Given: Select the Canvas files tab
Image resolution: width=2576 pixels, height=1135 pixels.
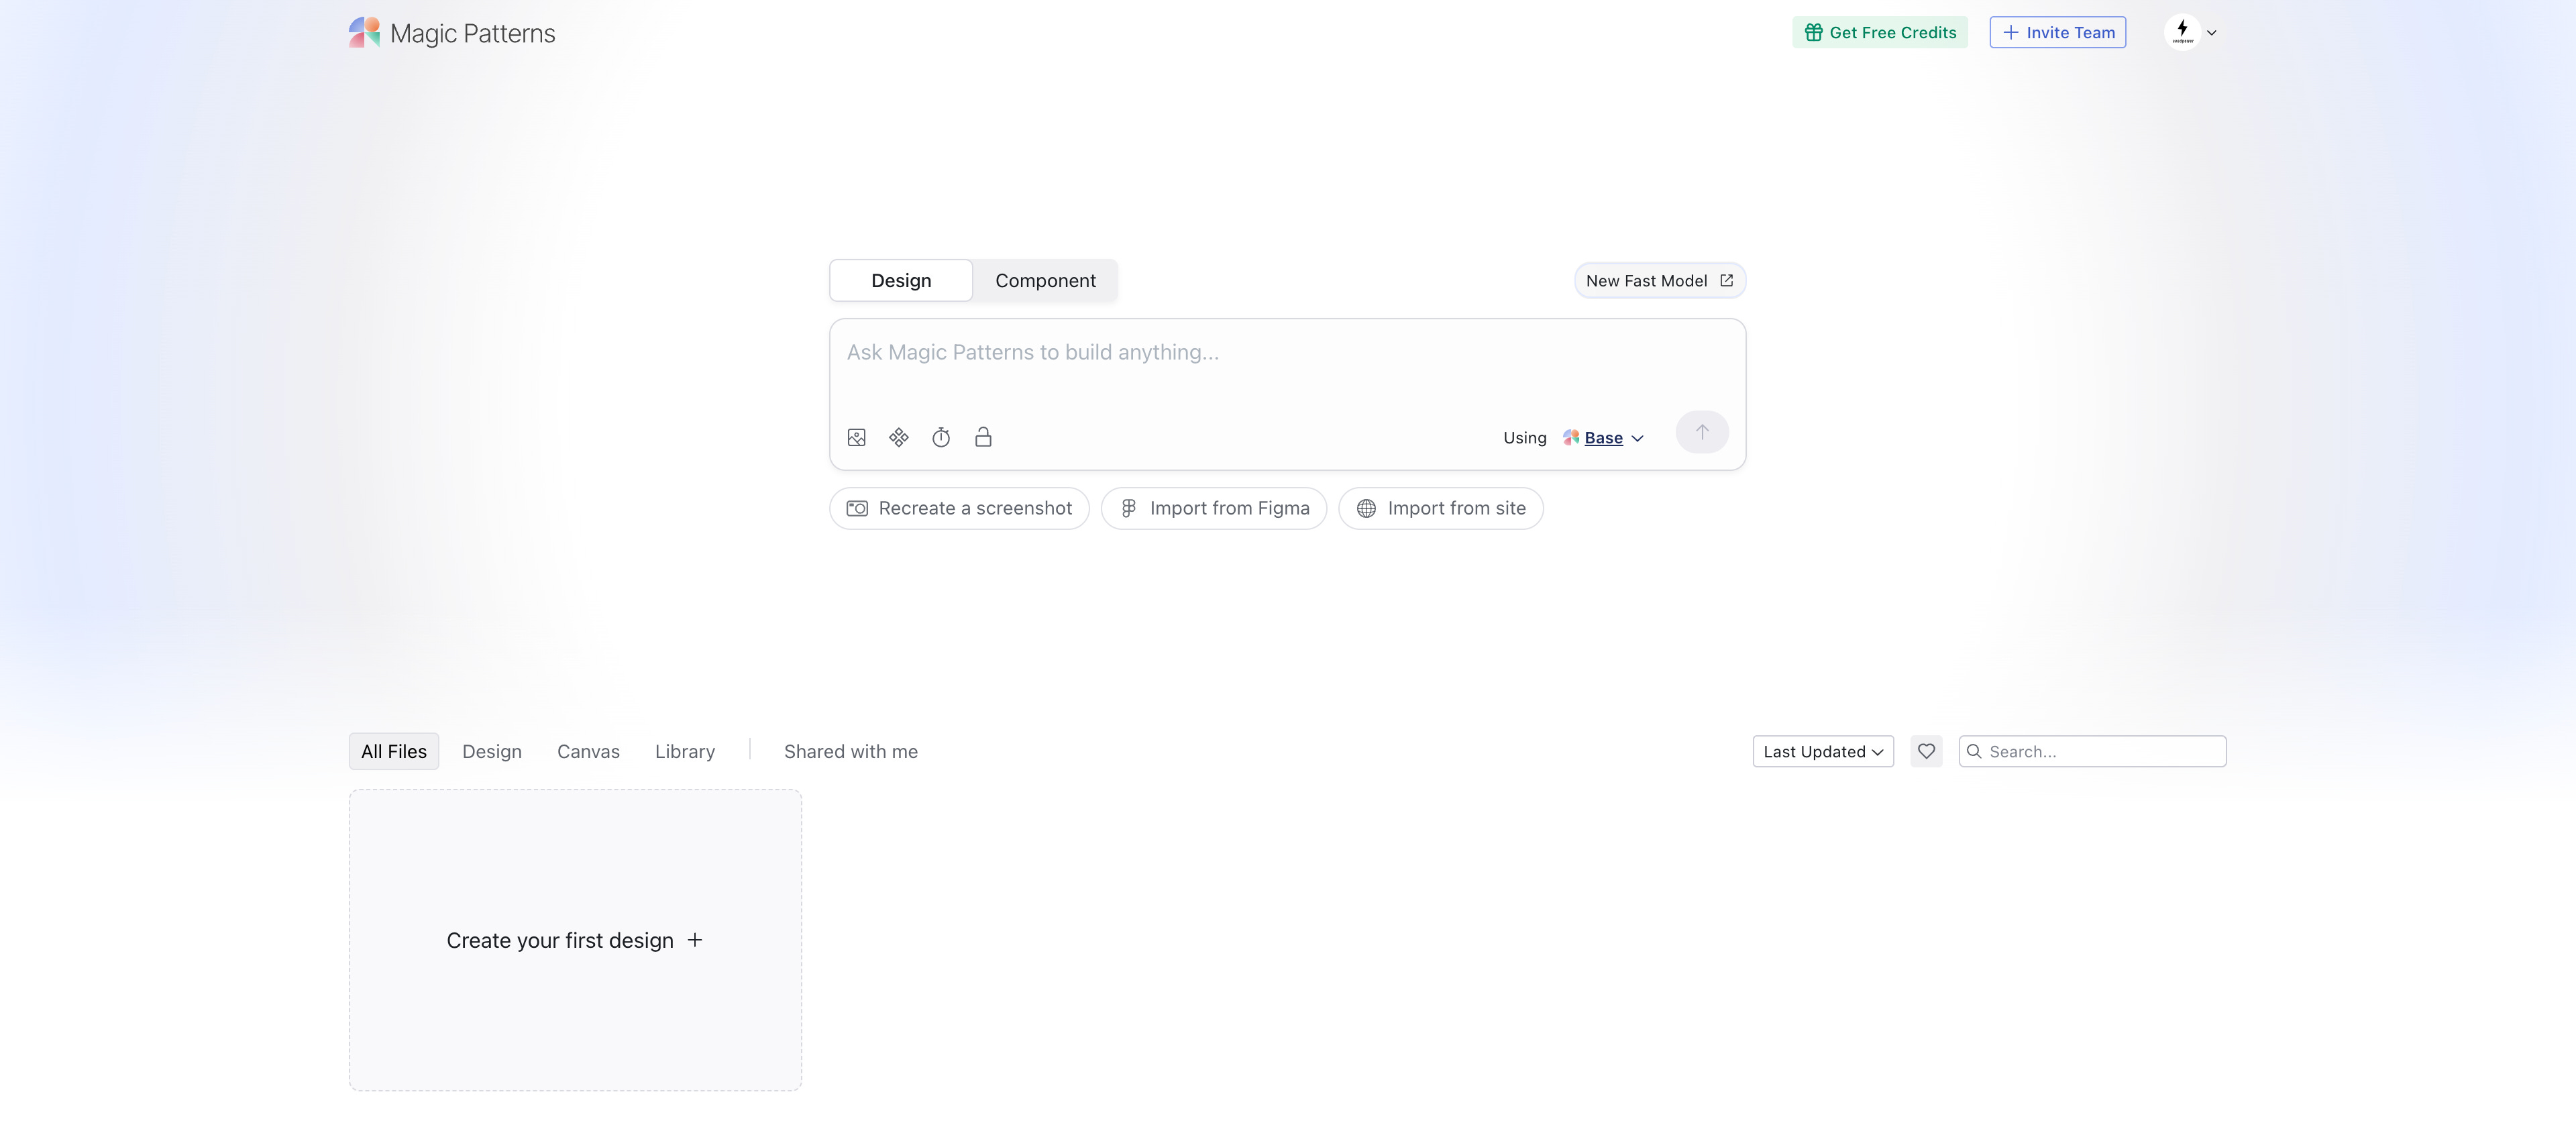Looking at the screenshot, I should point(588,751).
